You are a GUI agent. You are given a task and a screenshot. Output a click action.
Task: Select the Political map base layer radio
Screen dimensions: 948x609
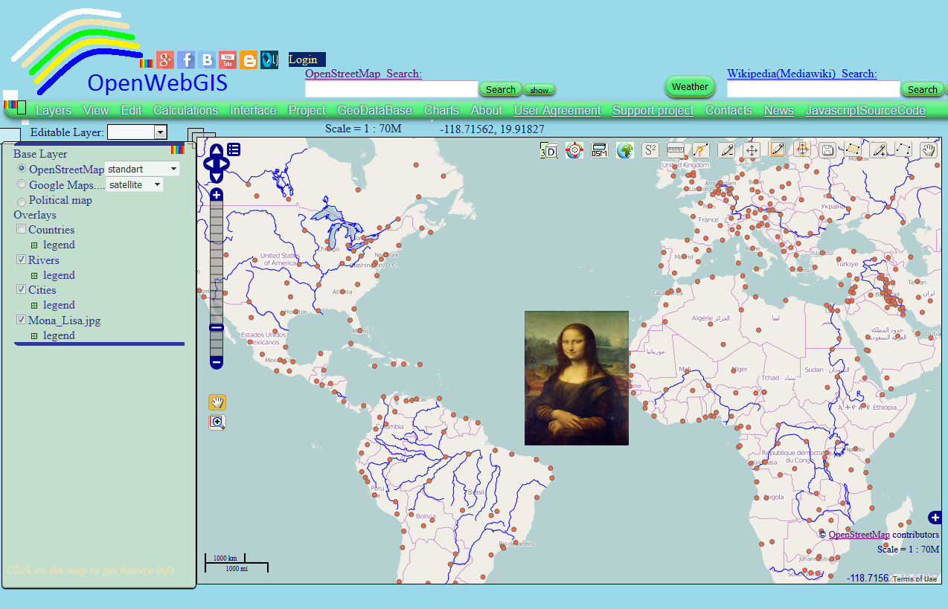tap(22, 201)
